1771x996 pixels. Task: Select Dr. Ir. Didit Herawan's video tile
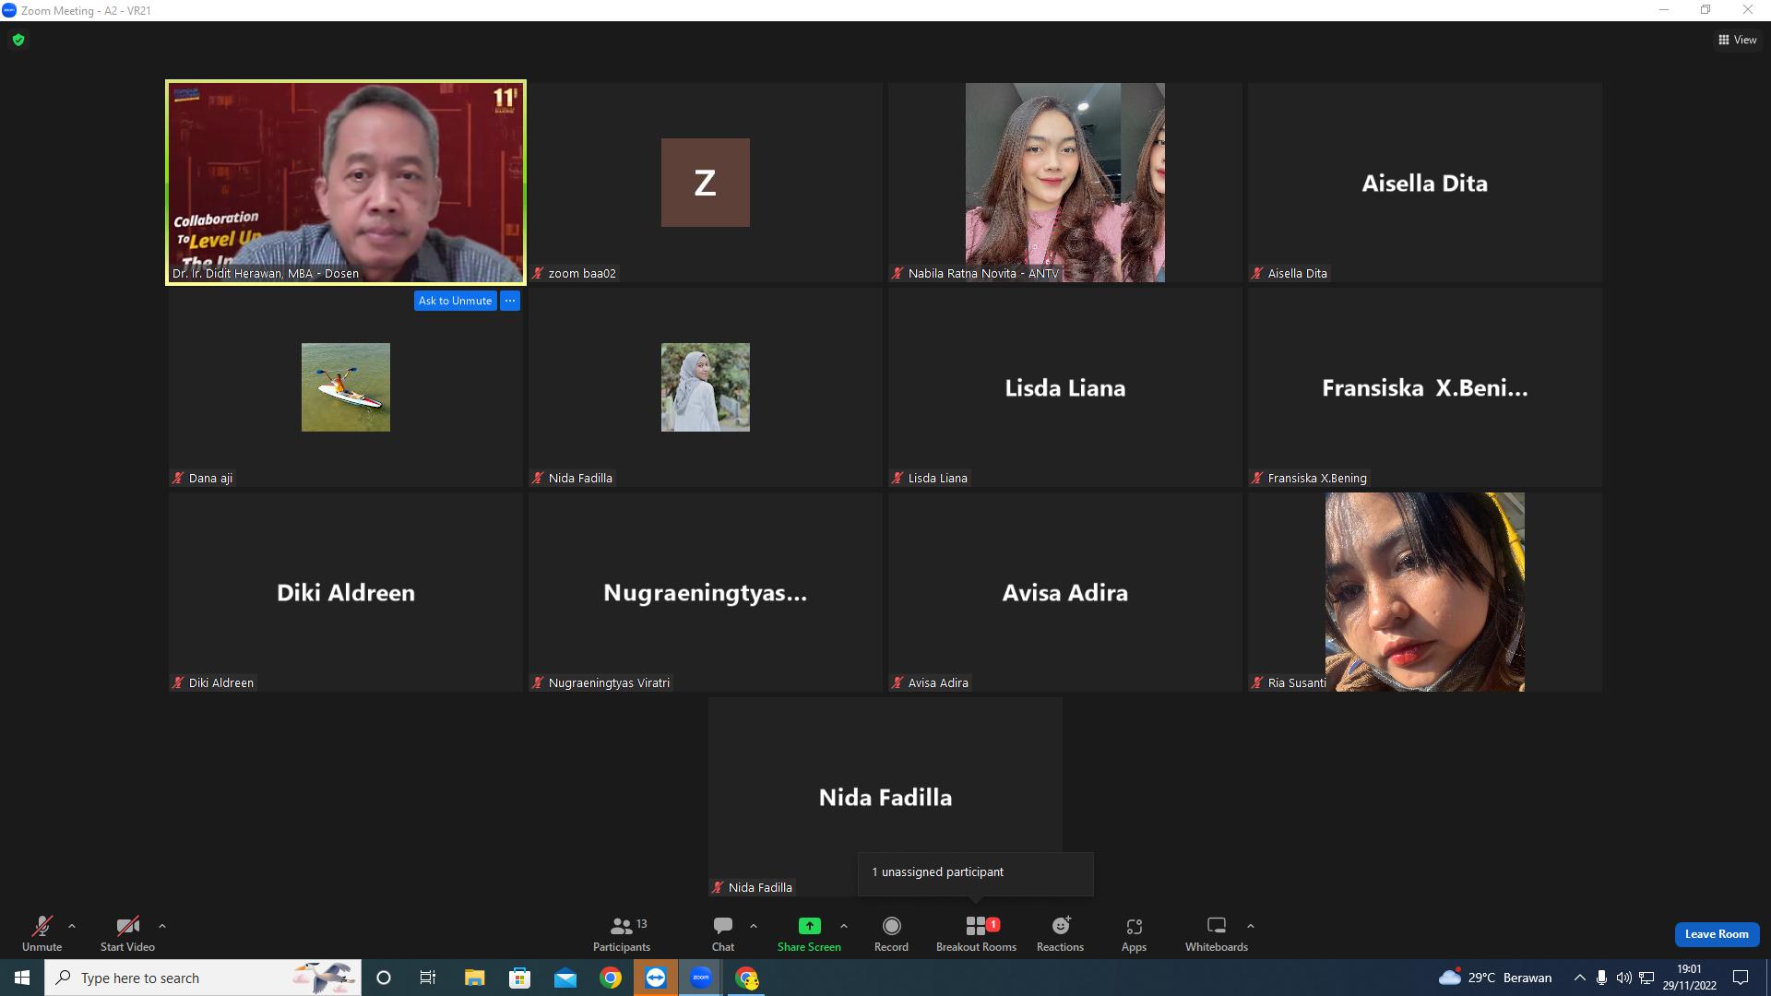click(x=346, y=183)
